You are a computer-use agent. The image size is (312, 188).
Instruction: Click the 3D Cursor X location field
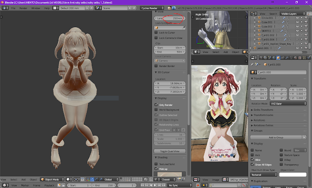170,83
